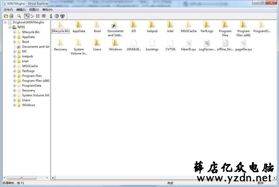Select ProgramData in the tree
This screenshot has width=279, height=187.
click(31, 86)
